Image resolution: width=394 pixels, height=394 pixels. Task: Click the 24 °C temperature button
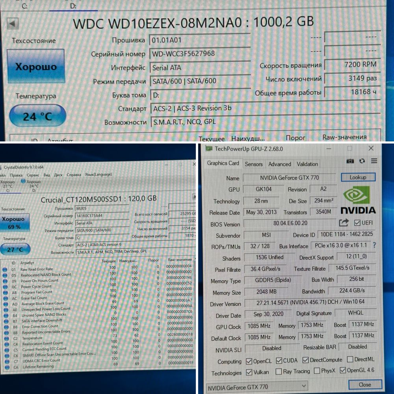click(x=38, y=116)
